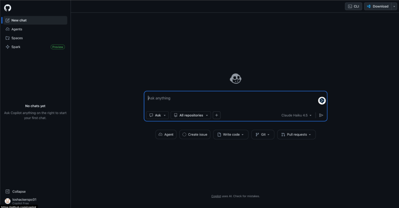Expand the Pull requests dropdown
Viewport: 399px width, 208px height.
(x=297, y=135)
